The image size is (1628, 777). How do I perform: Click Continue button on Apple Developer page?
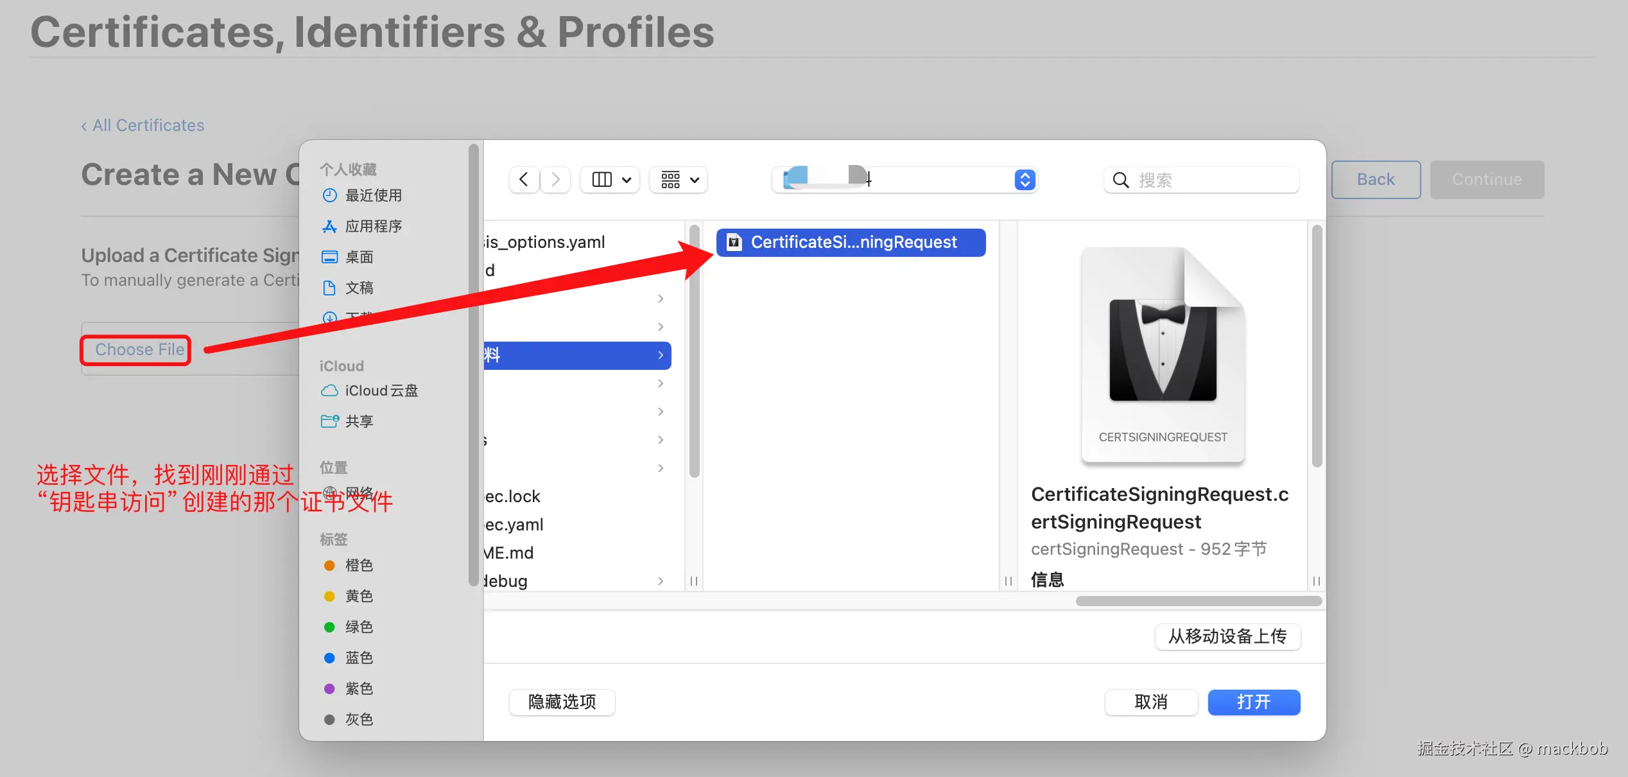(1487, 179)
